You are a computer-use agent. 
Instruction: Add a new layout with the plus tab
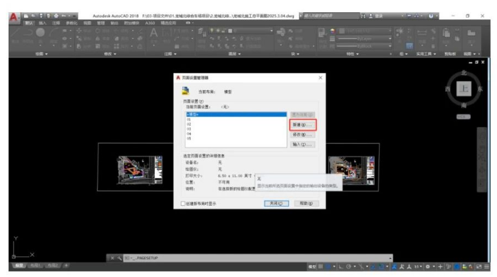pyautogui.click(x=66, y=266)
